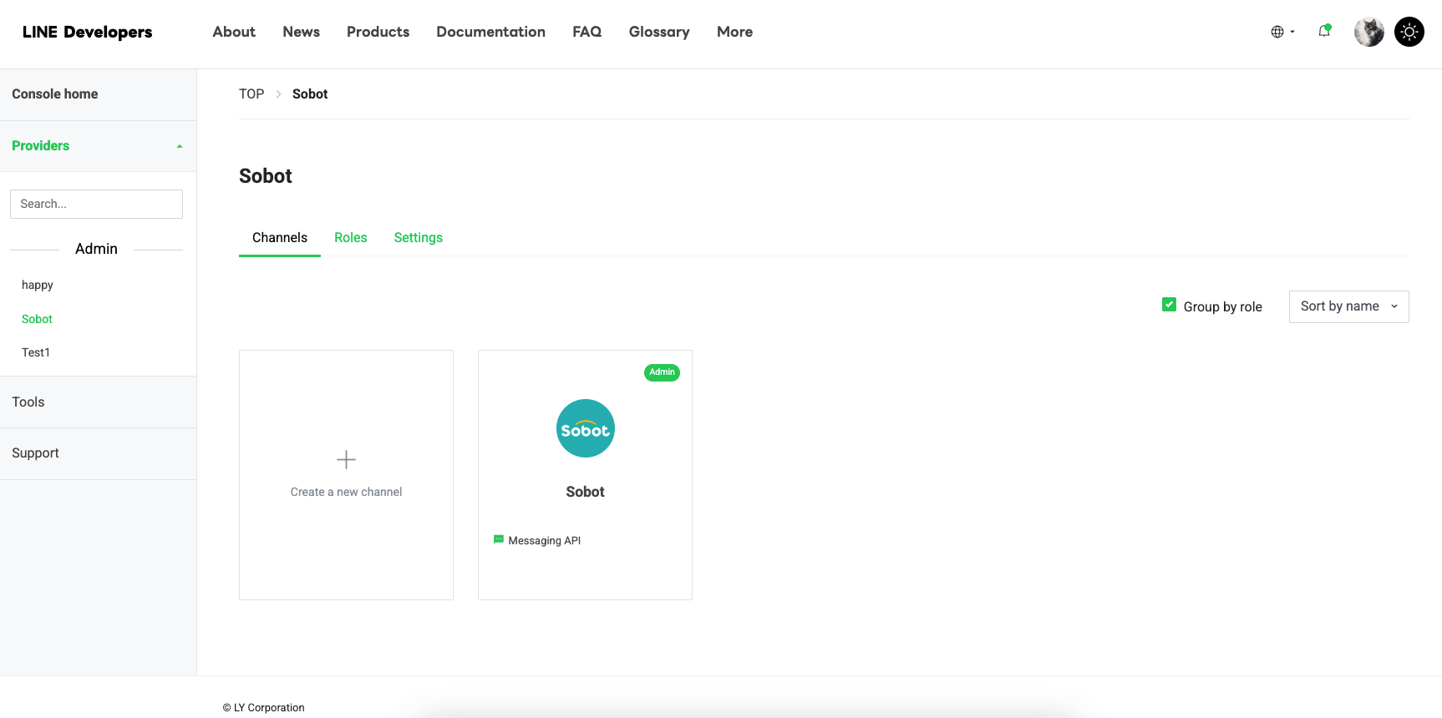Click the Group by role label
Image resolution: width=1442 pixels, height=718 pixels.
1222,306
